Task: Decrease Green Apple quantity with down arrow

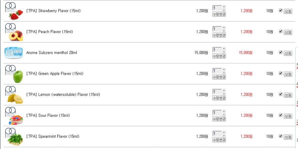Action: tap(224, 72)
